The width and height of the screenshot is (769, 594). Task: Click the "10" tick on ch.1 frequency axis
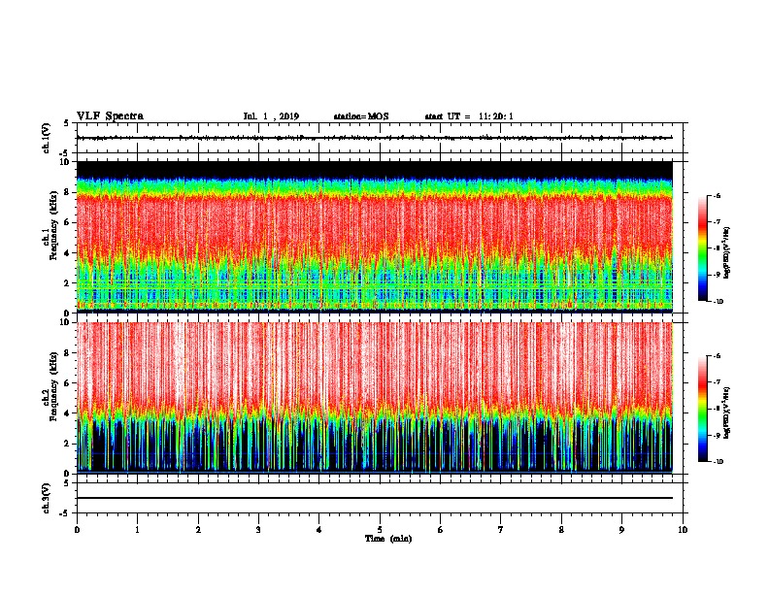(x=66, y=162)
